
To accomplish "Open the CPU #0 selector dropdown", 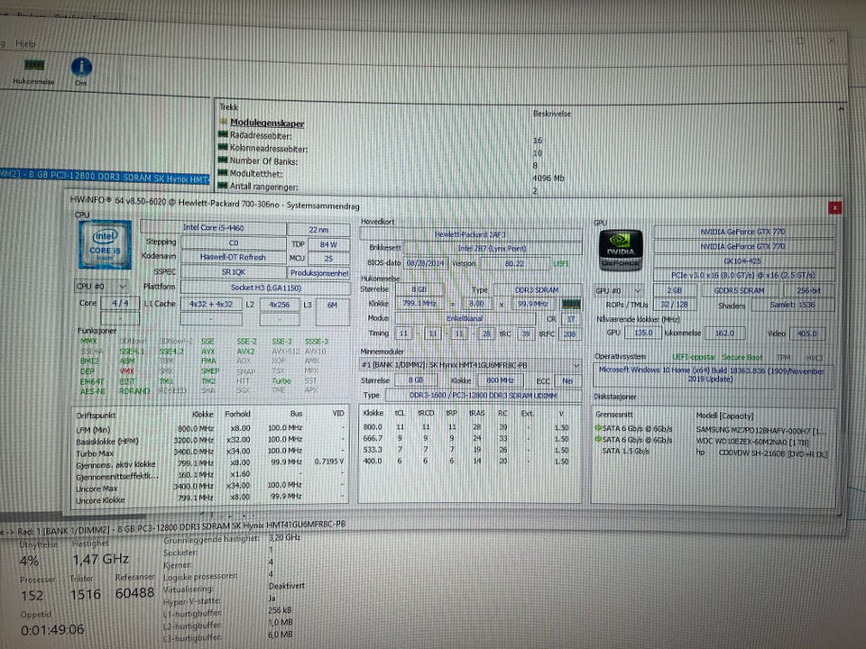I will coord(102,286).
